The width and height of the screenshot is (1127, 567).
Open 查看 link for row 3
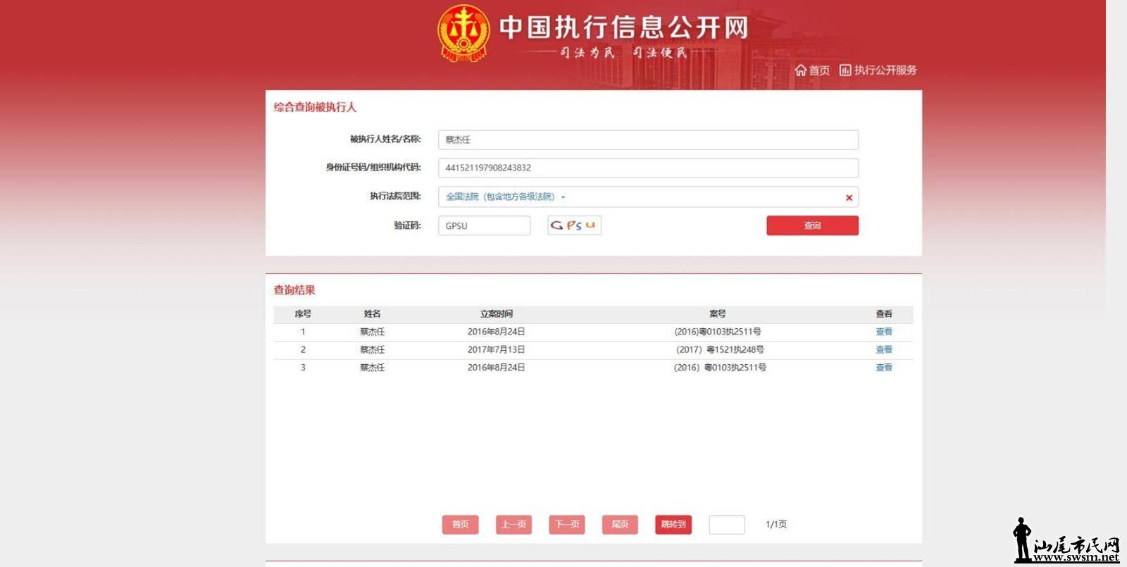pyautogui.click(x=883, y=368)
